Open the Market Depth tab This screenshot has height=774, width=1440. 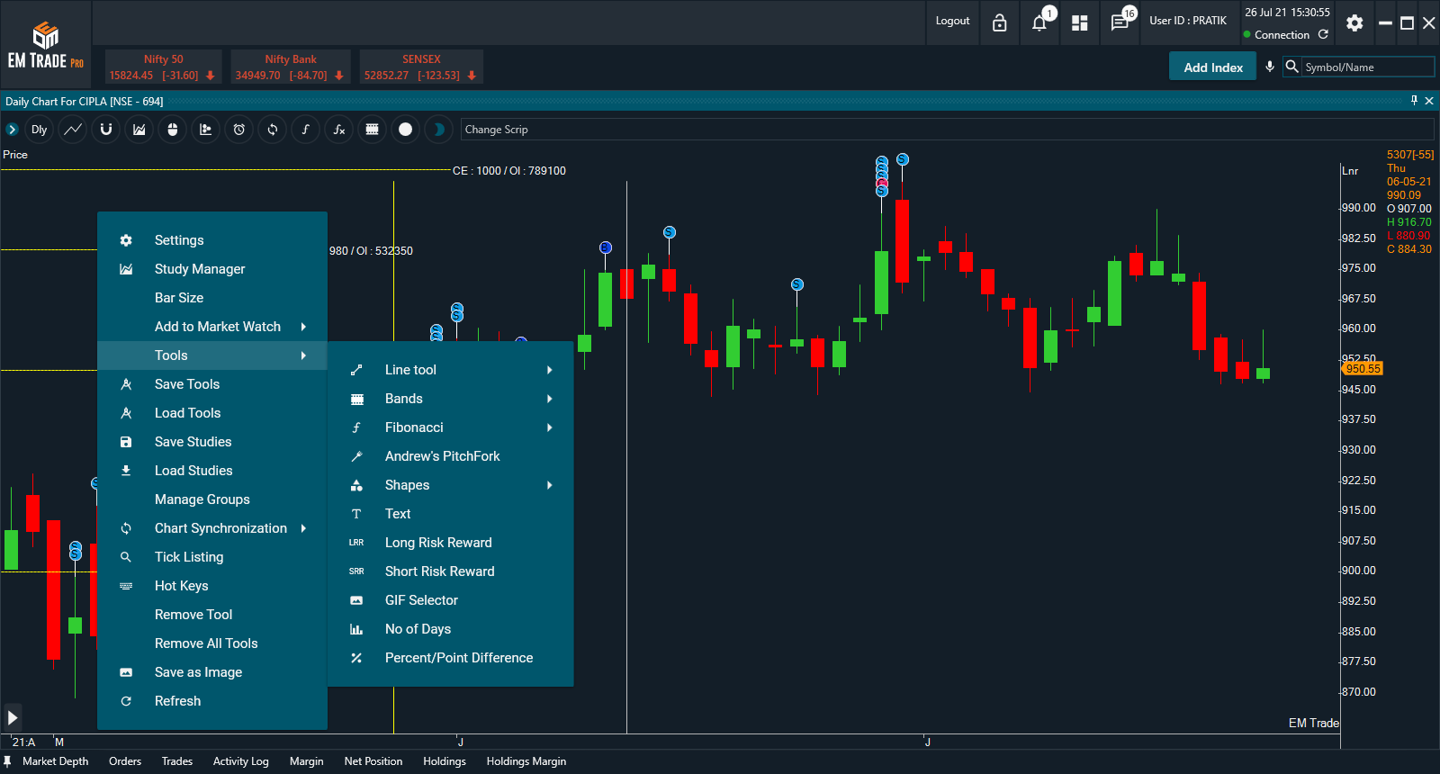[x=56, y=761]
